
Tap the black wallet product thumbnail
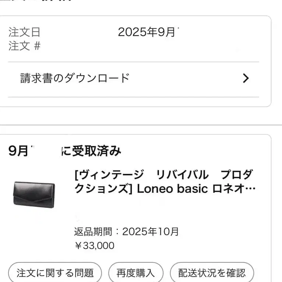pyautogui.click(x=34, y=194)
